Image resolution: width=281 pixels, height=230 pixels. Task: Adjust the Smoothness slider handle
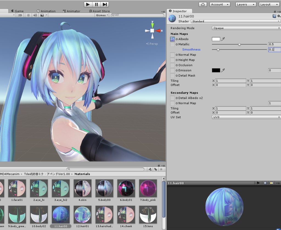click(218, 50)
